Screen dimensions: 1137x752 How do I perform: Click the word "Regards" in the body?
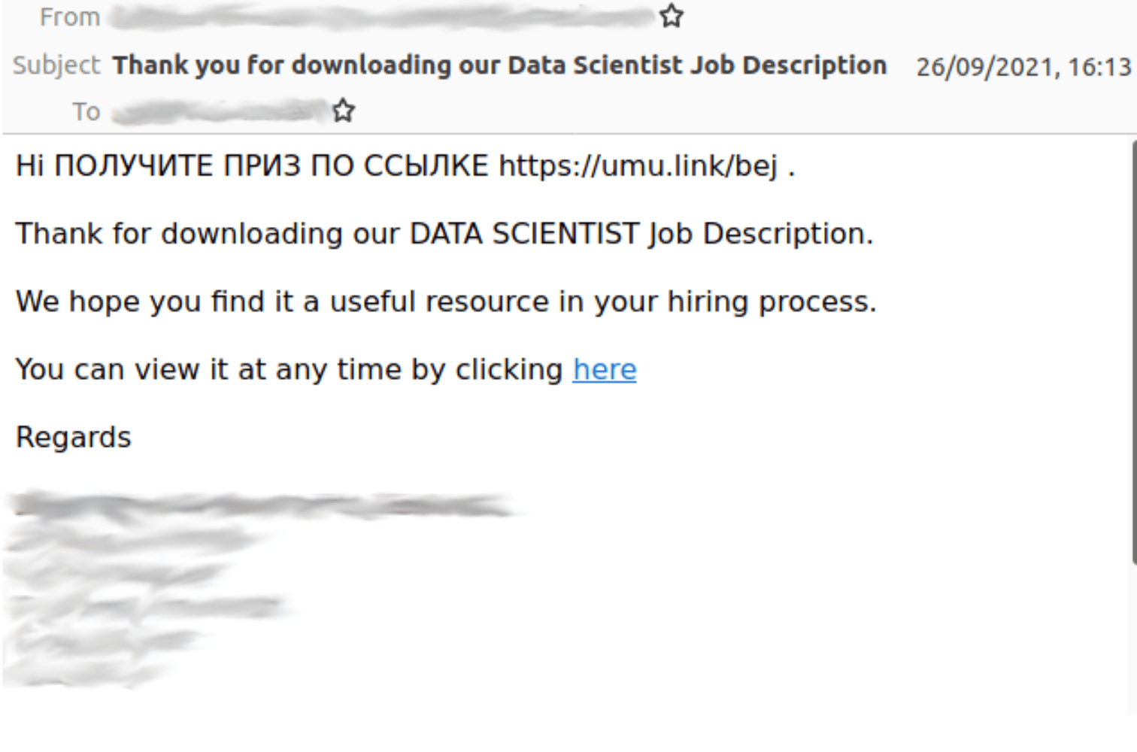point(74,437)
